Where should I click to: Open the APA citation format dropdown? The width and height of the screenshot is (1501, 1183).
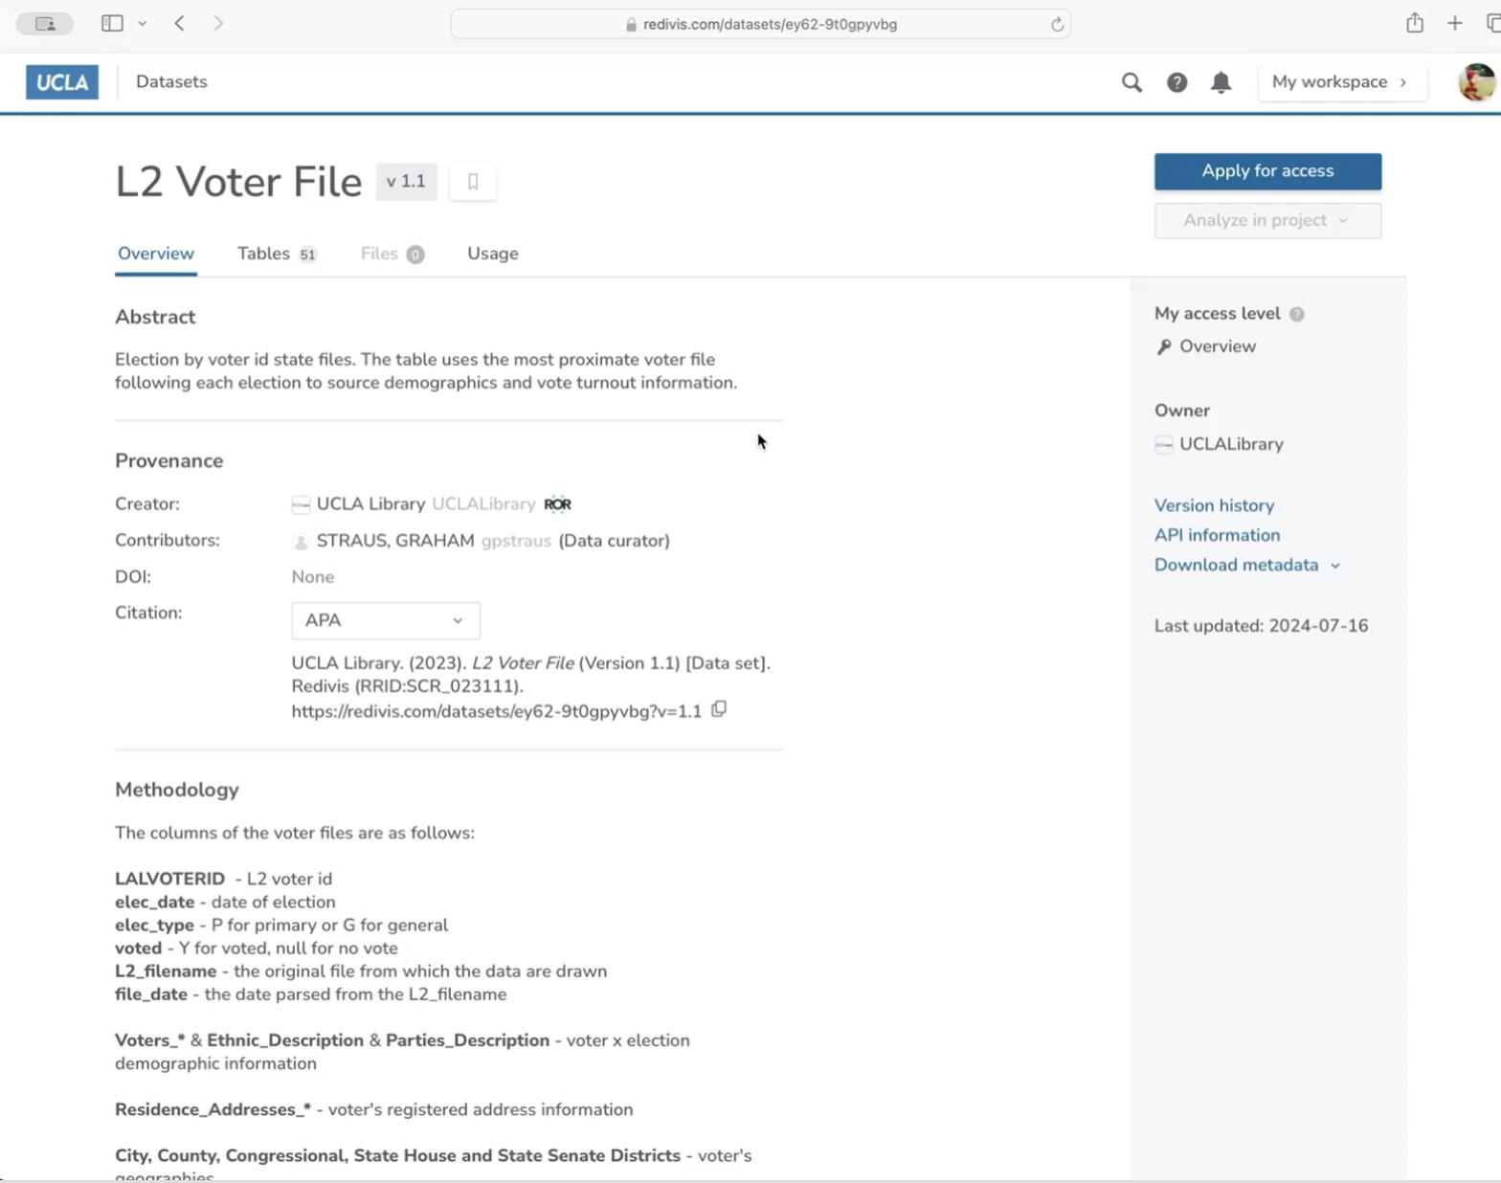coord(385,620)
